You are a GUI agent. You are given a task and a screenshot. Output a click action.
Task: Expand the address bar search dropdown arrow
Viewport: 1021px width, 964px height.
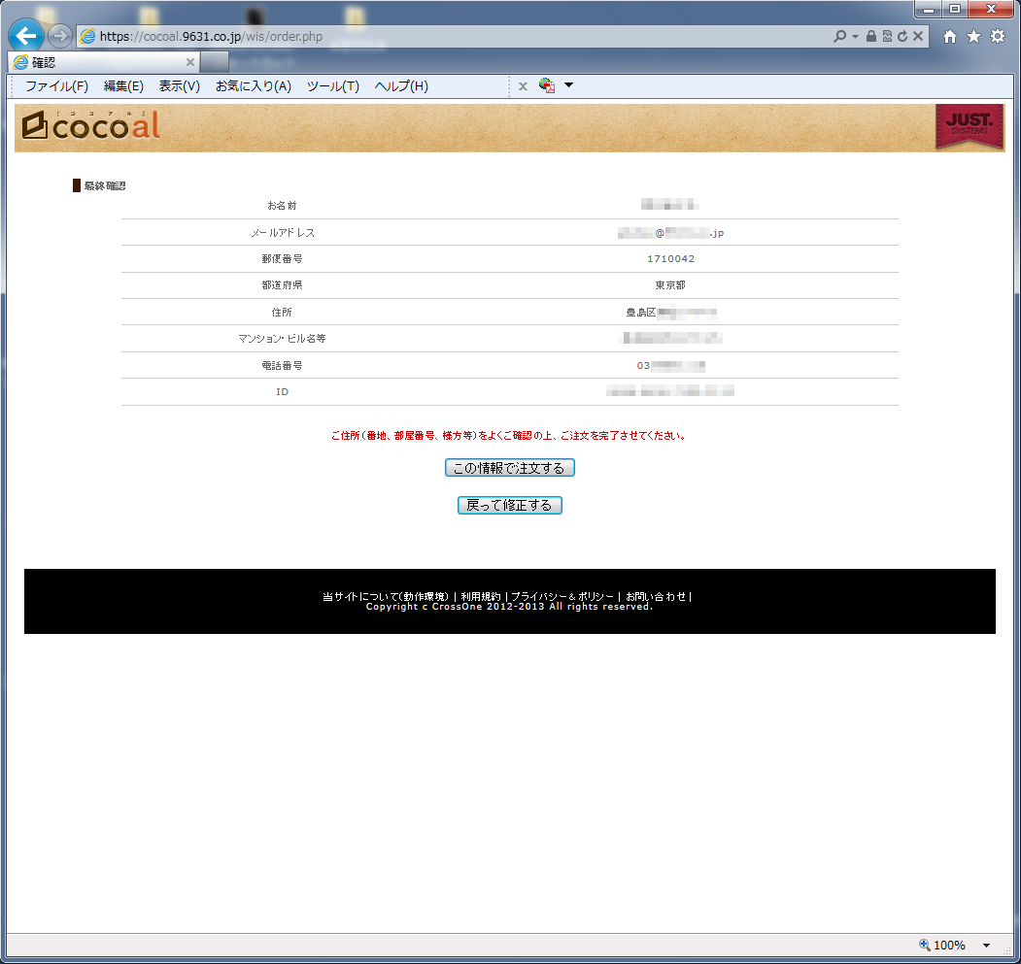tap(855, 37)
